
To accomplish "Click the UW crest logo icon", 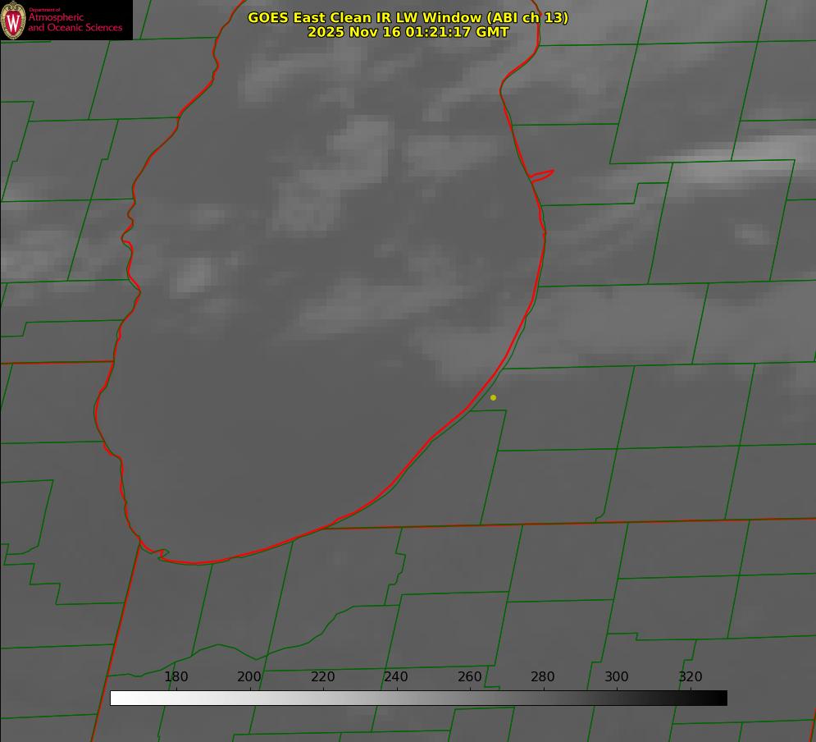I will pyautogui.click(x=13, y=20).
